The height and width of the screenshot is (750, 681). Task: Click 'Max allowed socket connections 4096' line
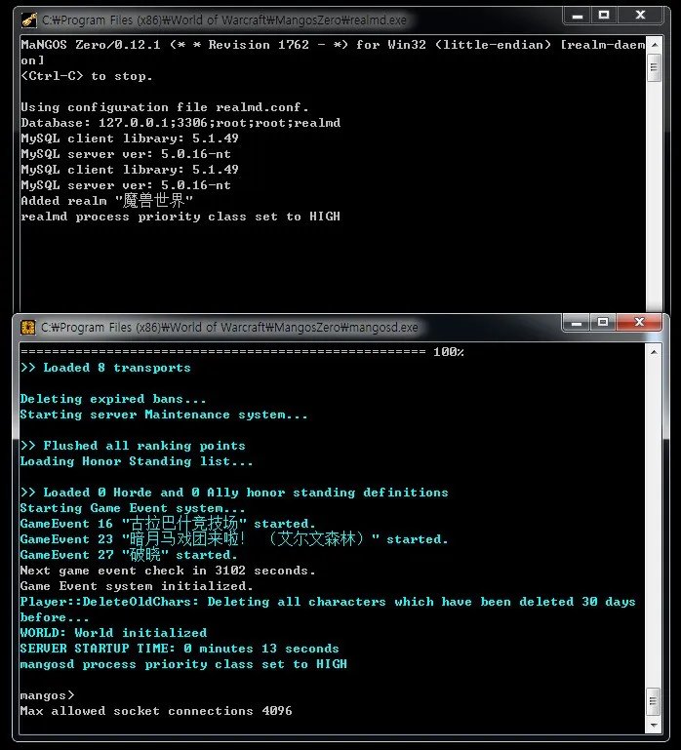(x=156, y=711)
